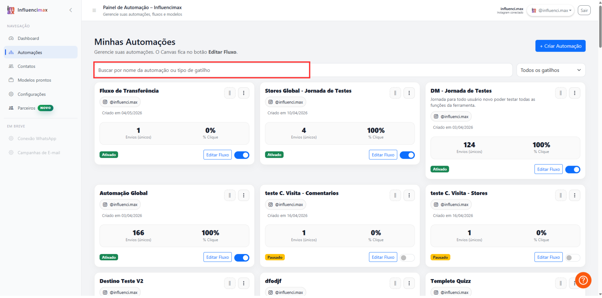Open three-dot menu on dfodjf card
The height and width of the screenshot is (298, 602).
(x=409, y=283)
